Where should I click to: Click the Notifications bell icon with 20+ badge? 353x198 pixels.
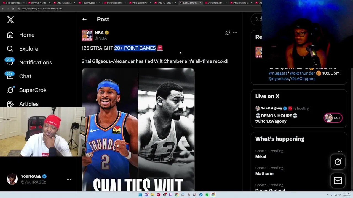pyautogui.click(x=10, y=62)
